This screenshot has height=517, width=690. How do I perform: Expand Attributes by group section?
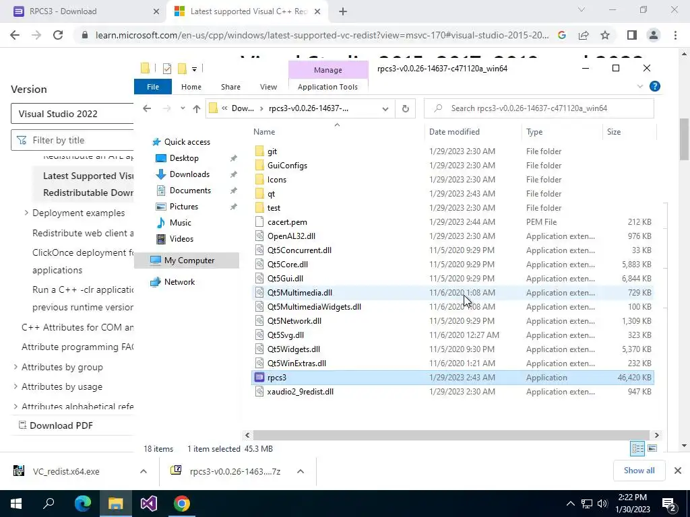(15, 367)
